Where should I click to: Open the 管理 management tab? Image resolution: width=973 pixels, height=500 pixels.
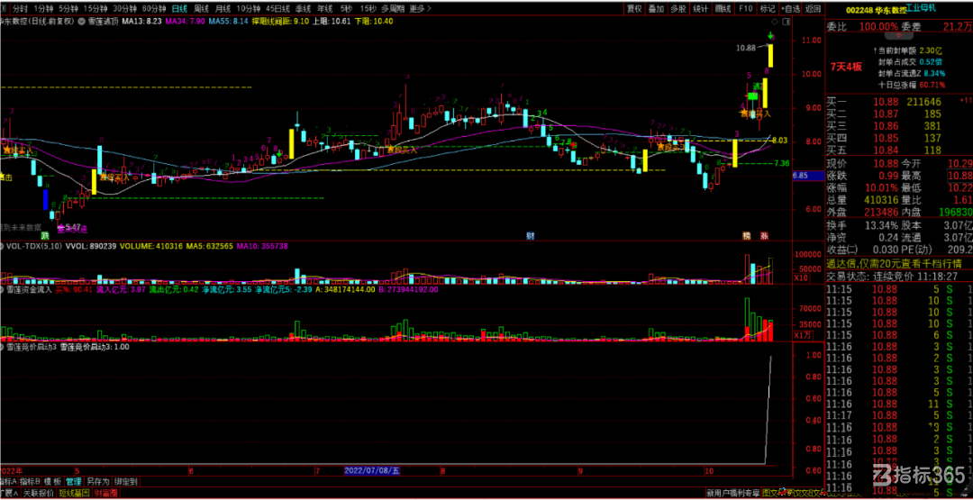click(74, 481)
